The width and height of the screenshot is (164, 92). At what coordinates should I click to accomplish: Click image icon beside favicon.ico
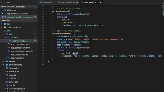[x=7, y=68]
